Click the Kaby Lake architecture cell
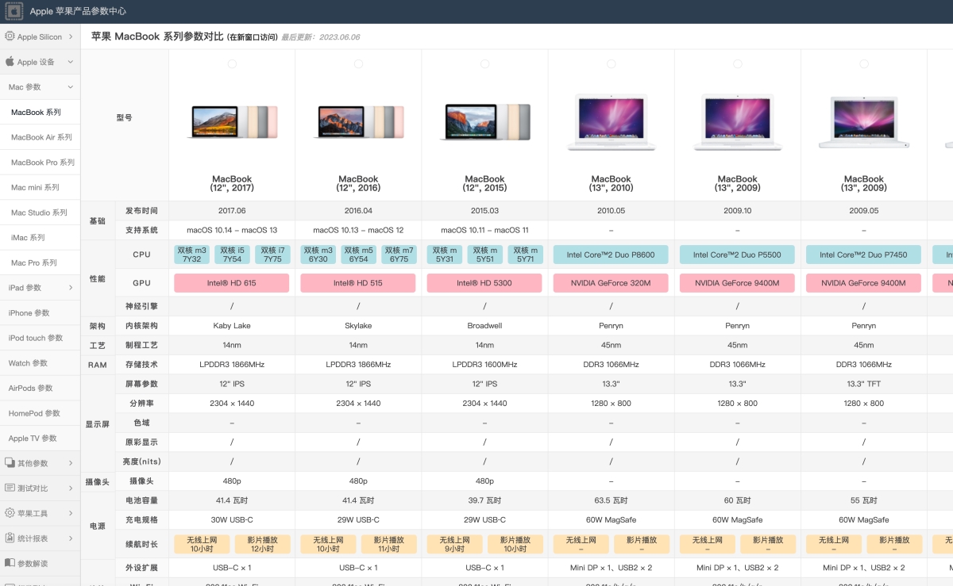 click(232, 326)
